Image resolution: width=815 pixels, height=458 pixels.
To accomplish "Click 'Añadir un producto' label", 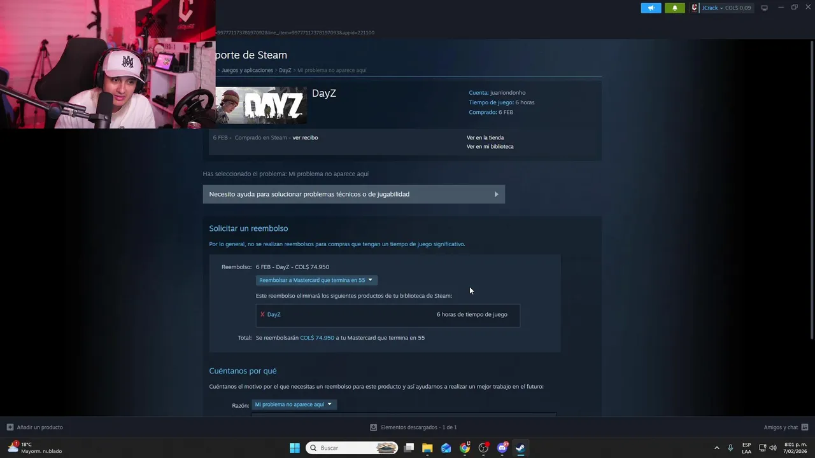I will [x=40, y=427].
